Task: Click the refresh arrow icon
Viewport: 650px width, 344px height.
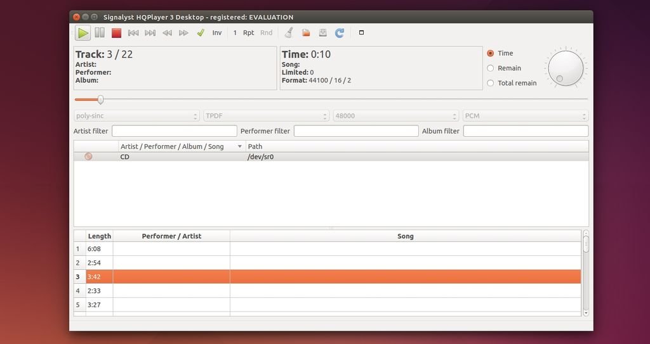Action: 340,33
